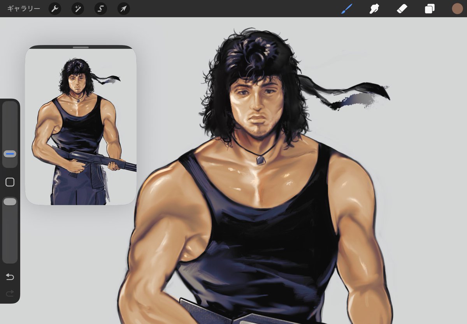Open the ギャラリー (Gallery) view

click(x=24, y=9)
